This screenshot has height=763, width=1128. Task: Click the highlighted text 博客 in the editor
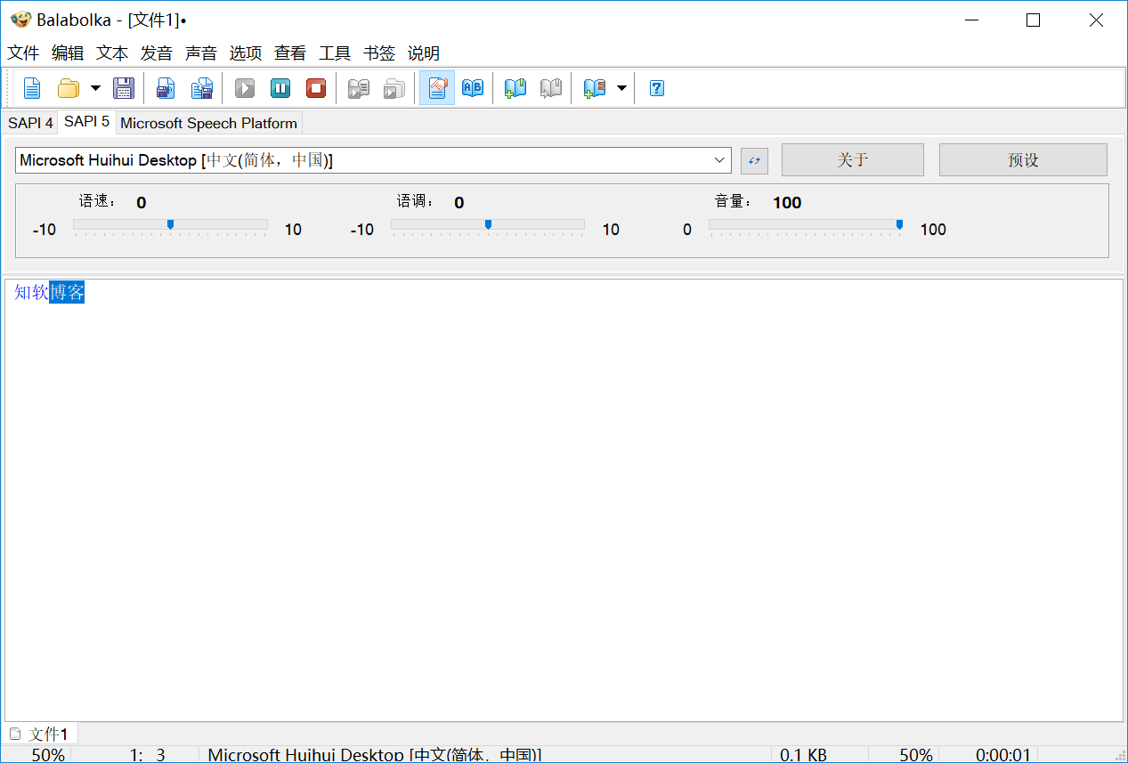(x=67, y=292)
